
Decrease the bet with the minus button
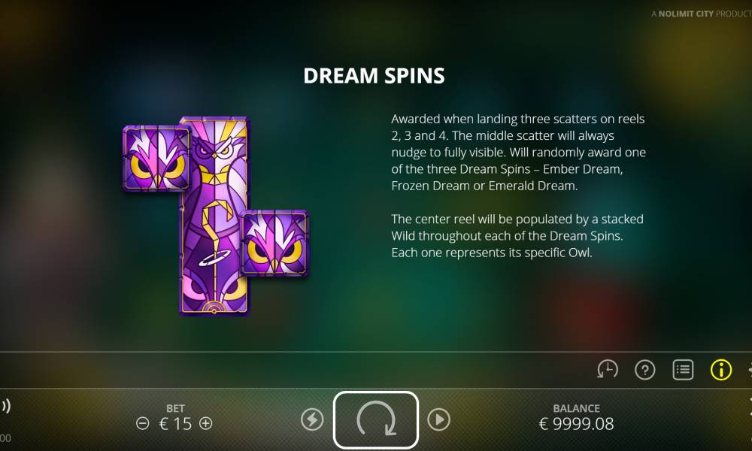pos(142,423)
